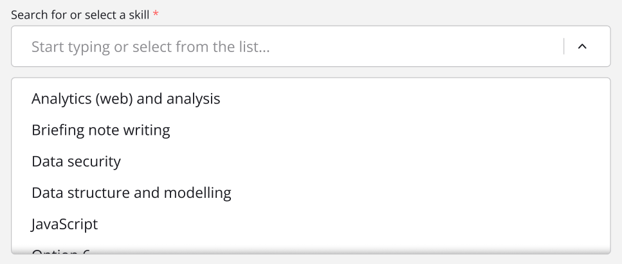Click Briefing note writing in the dropdown
This screenshot has height=264, width=622.
pos(101,130)
